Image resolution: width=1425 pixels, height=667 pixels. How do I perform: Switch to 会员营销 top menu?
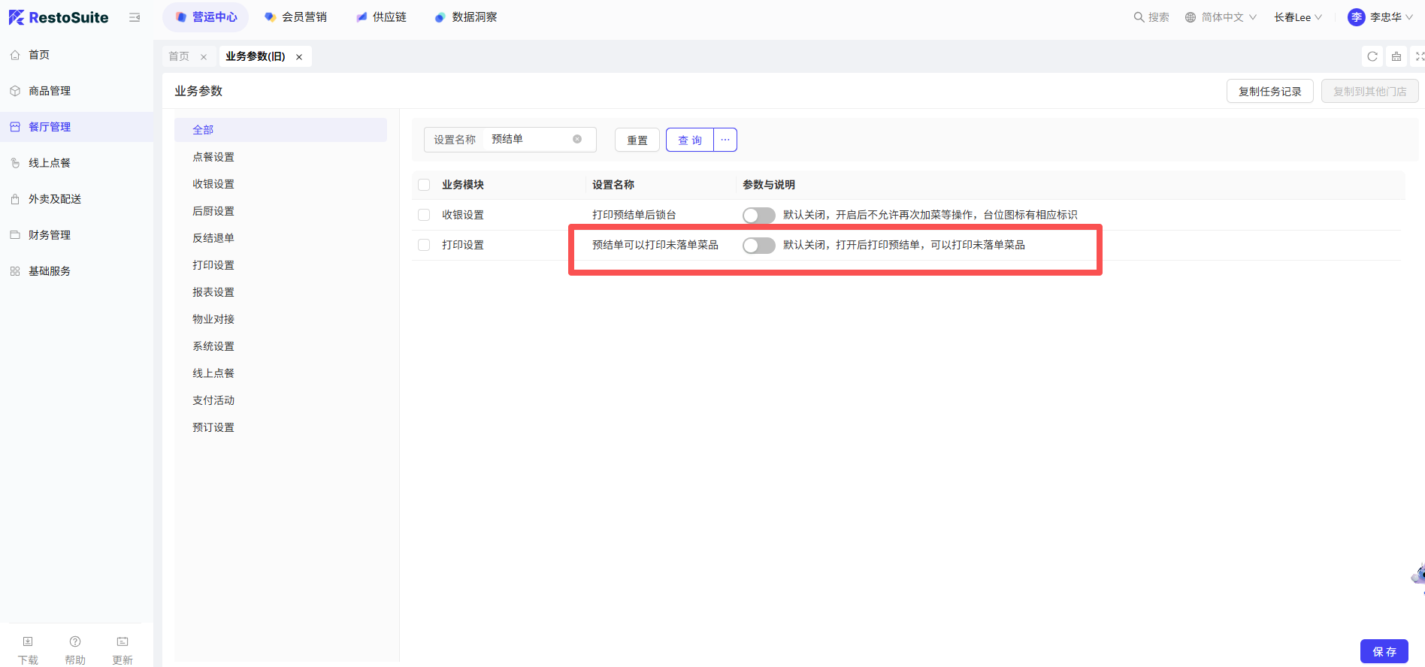point(296,17)
